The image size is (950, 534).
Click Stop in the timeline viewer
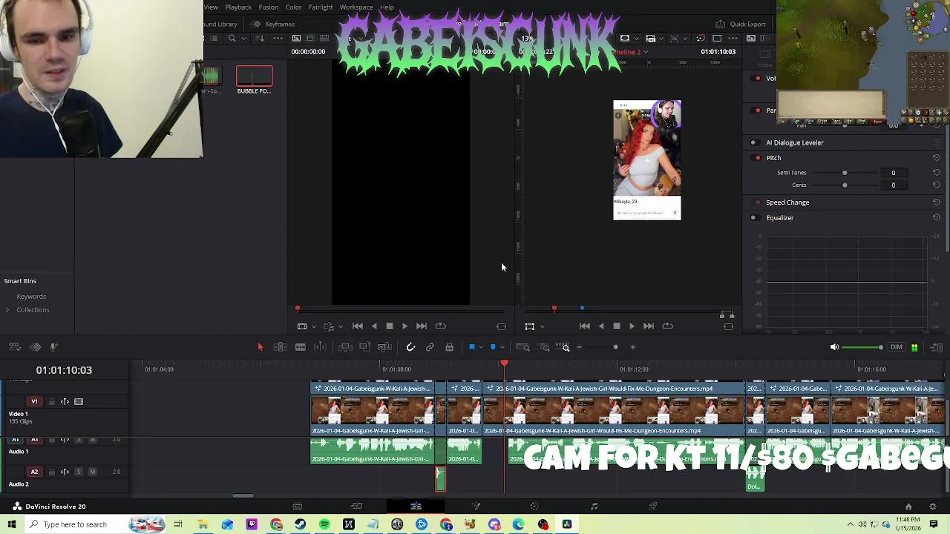[616, 326]
